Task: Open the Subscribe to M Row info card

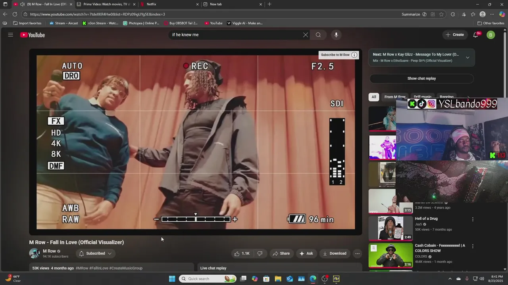Action: point(339,55)
